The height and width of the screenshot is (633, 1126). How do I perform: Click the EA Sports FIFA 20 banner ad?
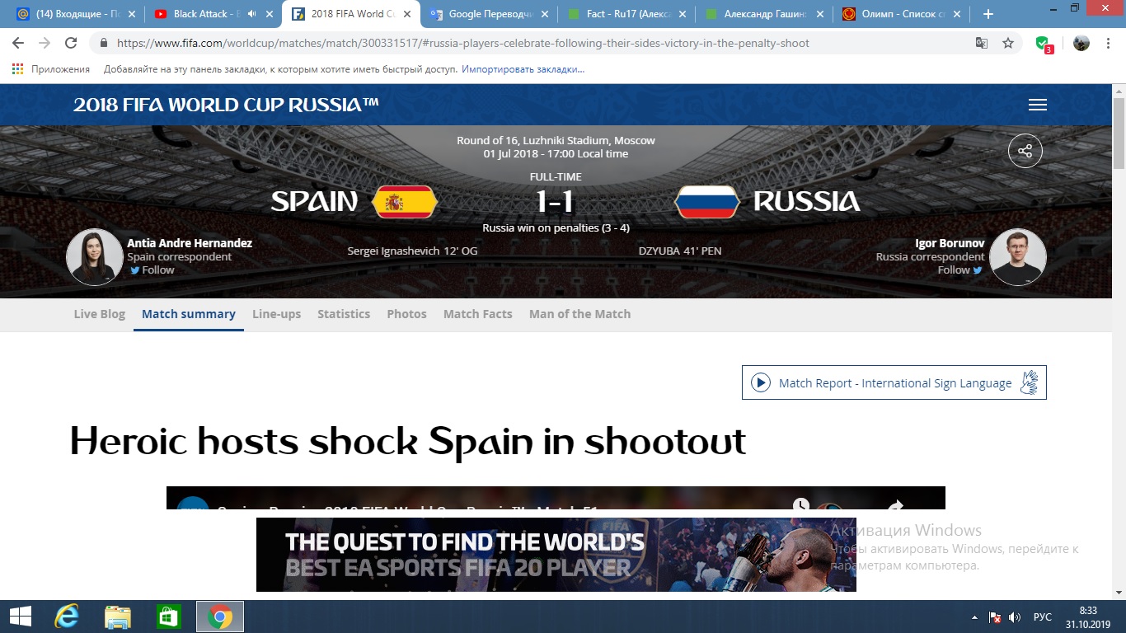coord(556,555)
